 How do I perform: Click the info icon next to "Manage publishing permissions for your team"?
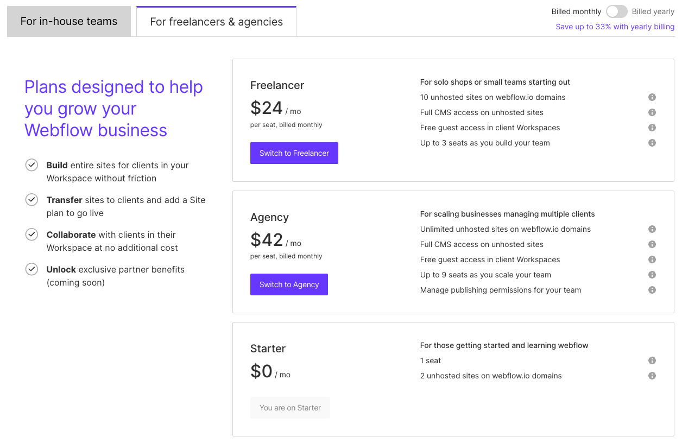652,290
